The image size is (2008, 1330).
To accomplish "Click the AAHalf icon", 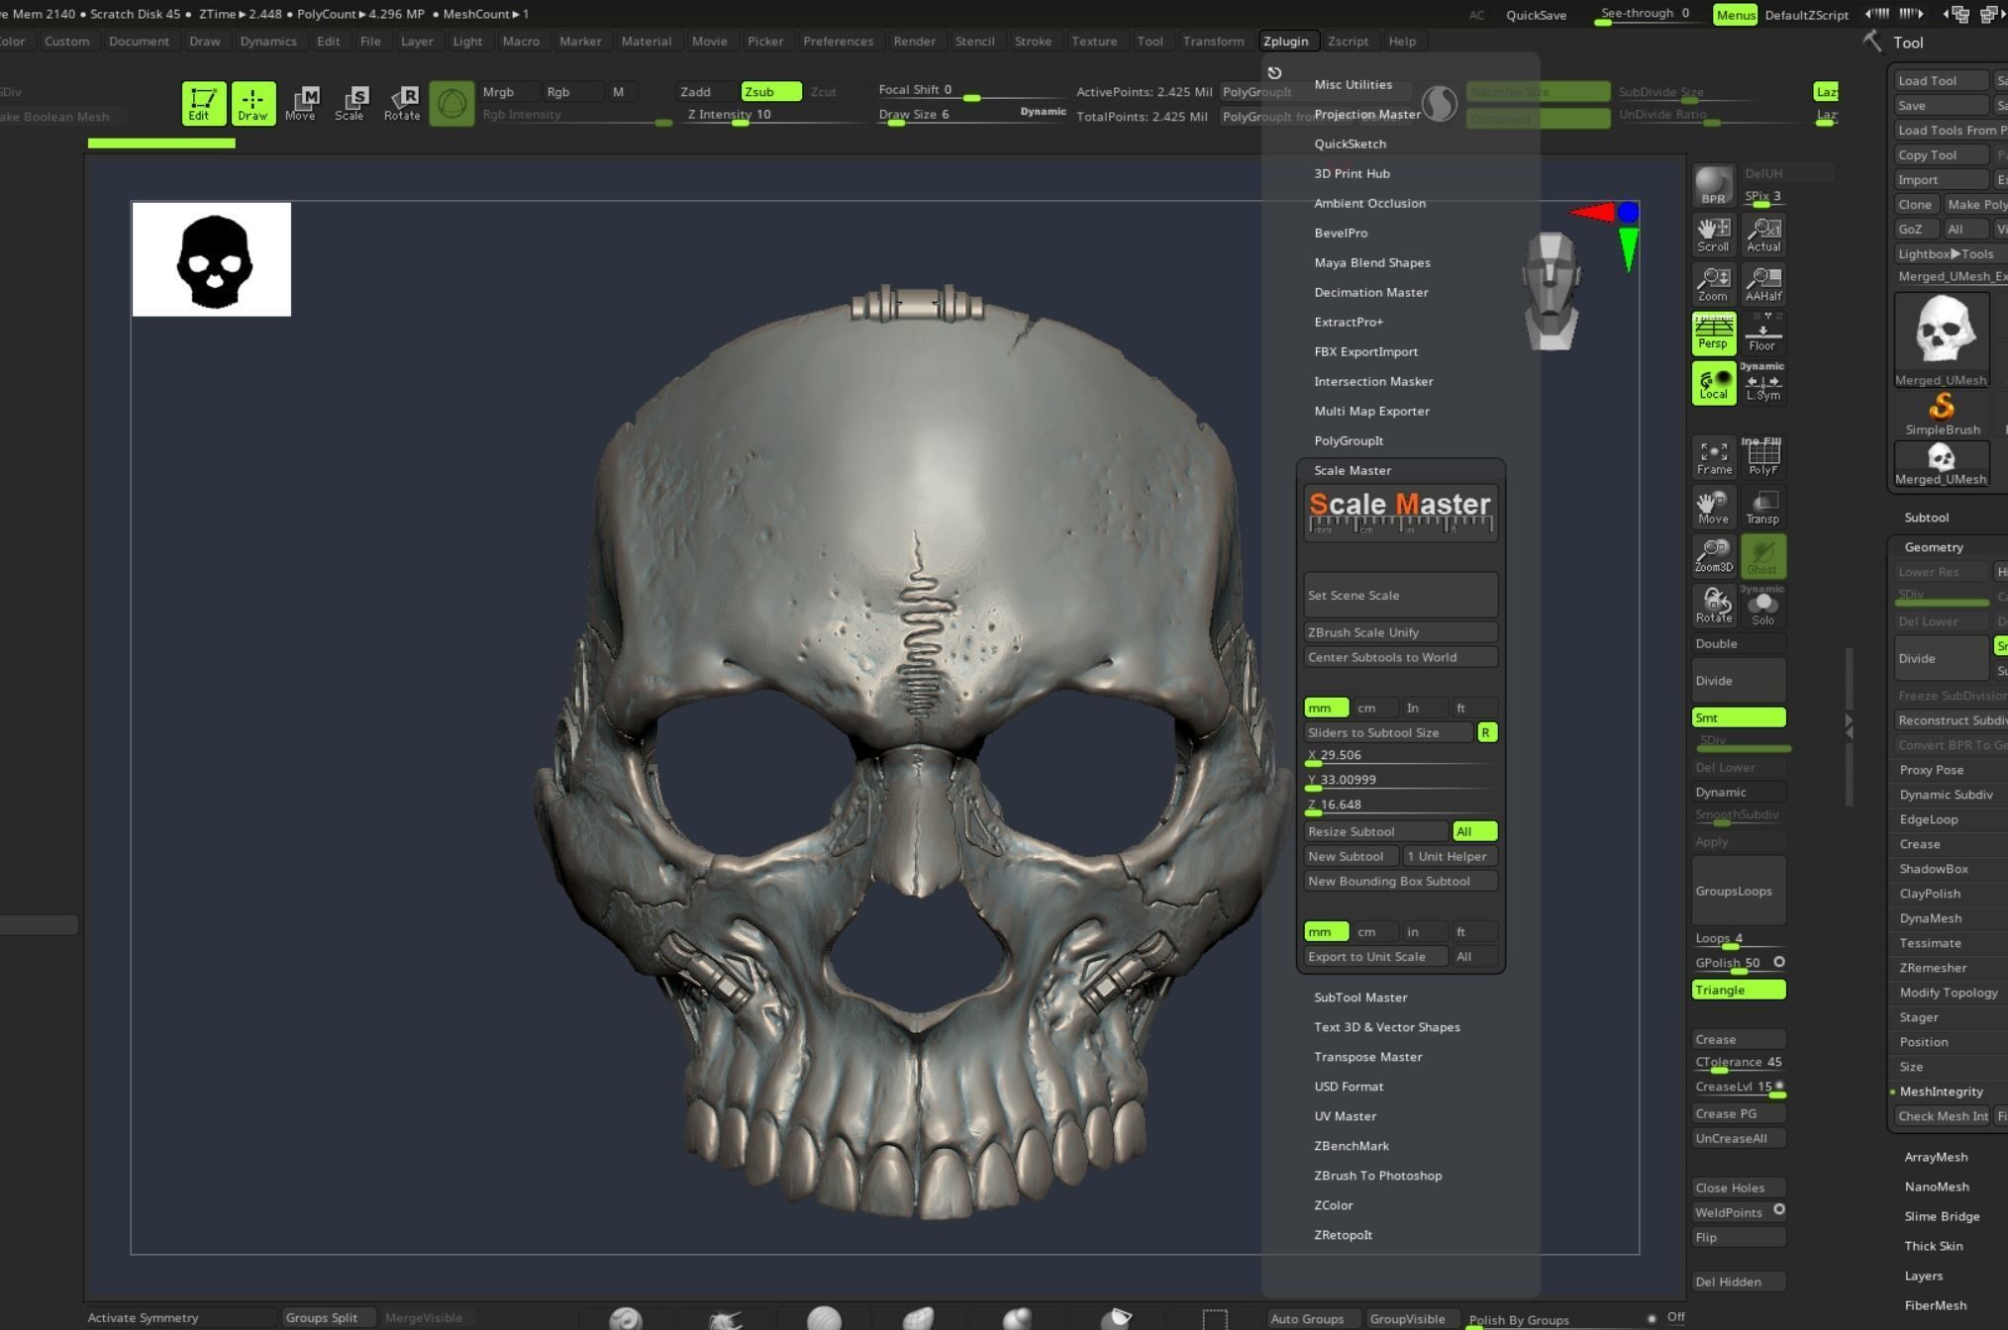I will click(1763, 284).
